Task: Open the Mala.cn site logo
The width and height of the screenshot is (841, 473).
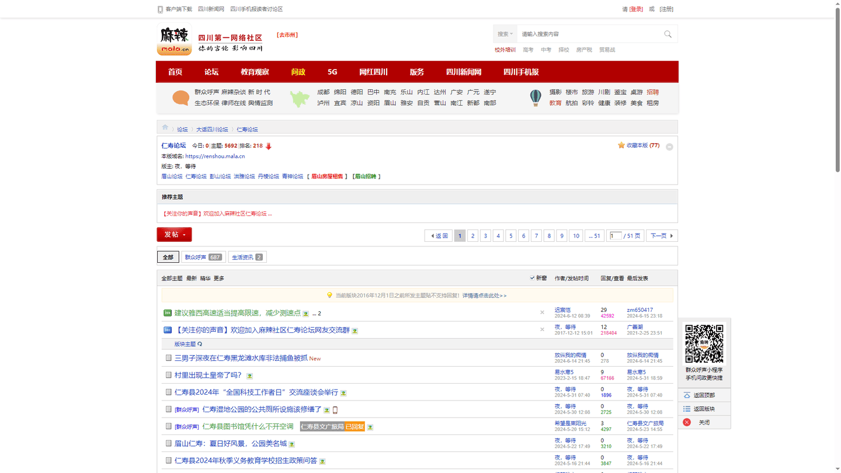Action: point(174,40)
